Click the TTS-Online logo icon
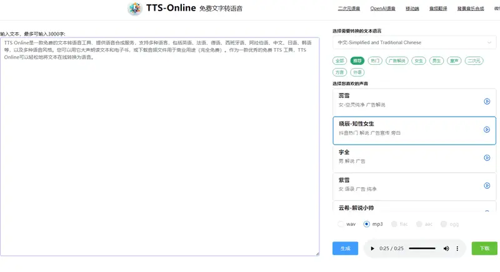500x272 pixels. click(134, 9)
